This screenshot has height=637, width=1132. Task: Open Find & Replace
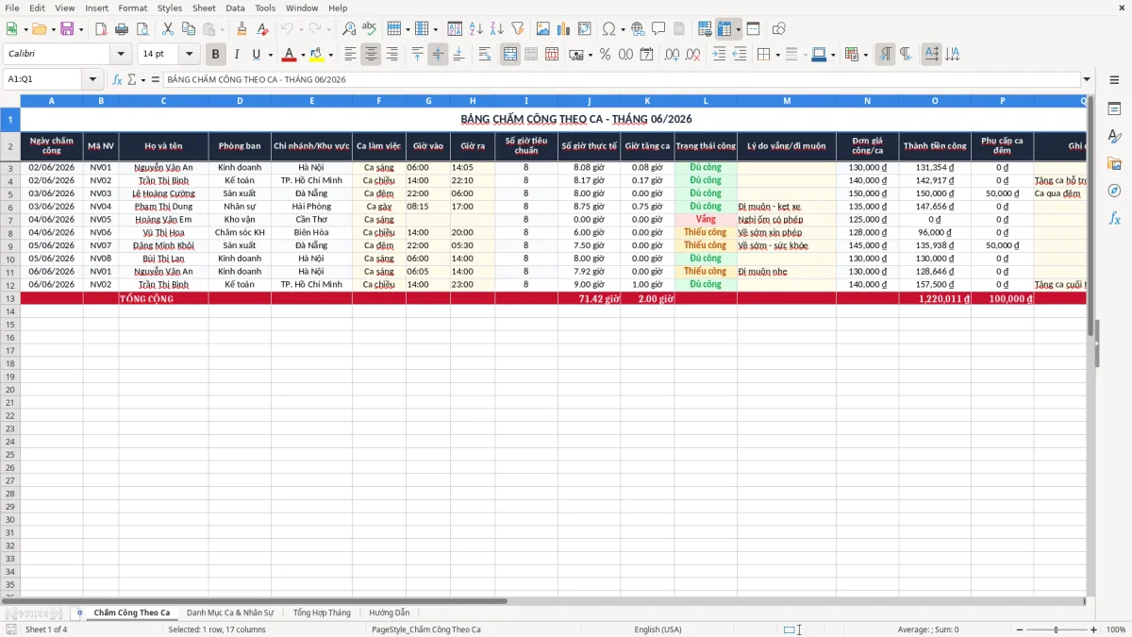click(x=349, y=29)
